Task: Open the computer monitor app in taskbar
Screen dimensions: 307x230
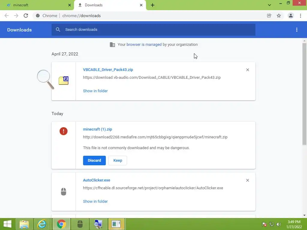Action: [98, 224]
